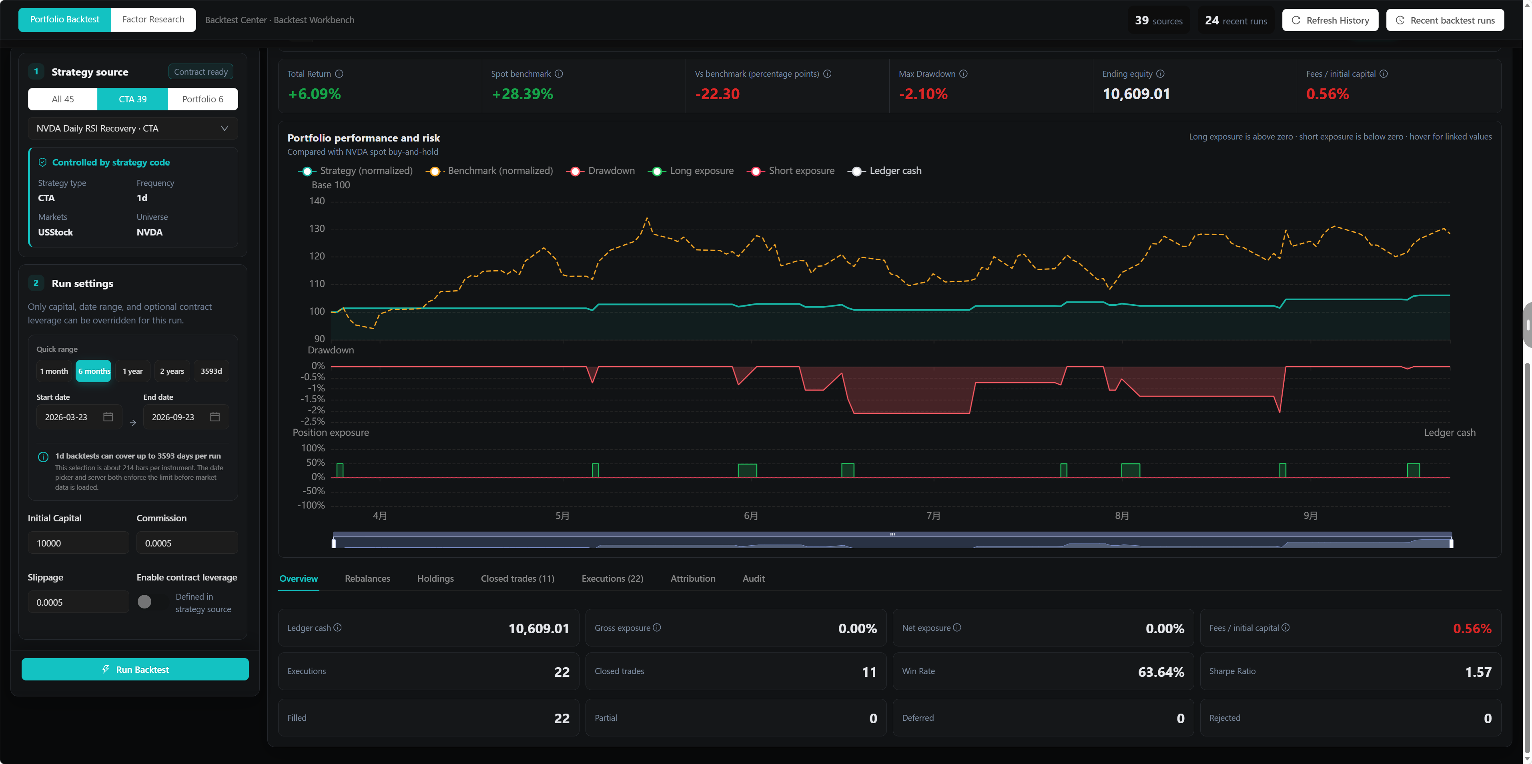Image resolution: width=1532 pixels, height=764 pixels.
Task: Click info icon beside Total Return
Action: click(339, 74)
